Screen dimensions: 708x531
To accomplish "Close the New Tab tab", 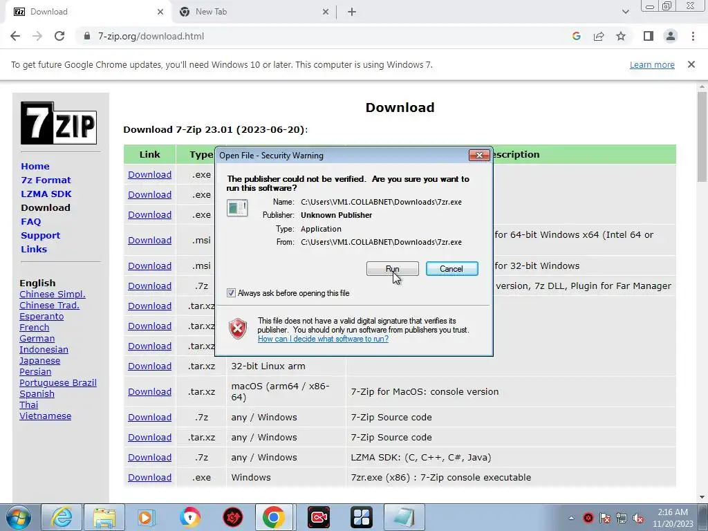I will coord(326,12).
